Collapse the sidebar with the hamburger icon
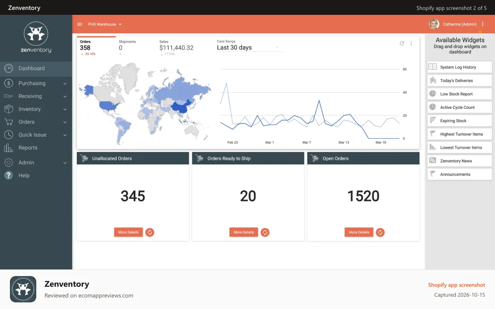This screenshot has height=309, width=495. 80,24
